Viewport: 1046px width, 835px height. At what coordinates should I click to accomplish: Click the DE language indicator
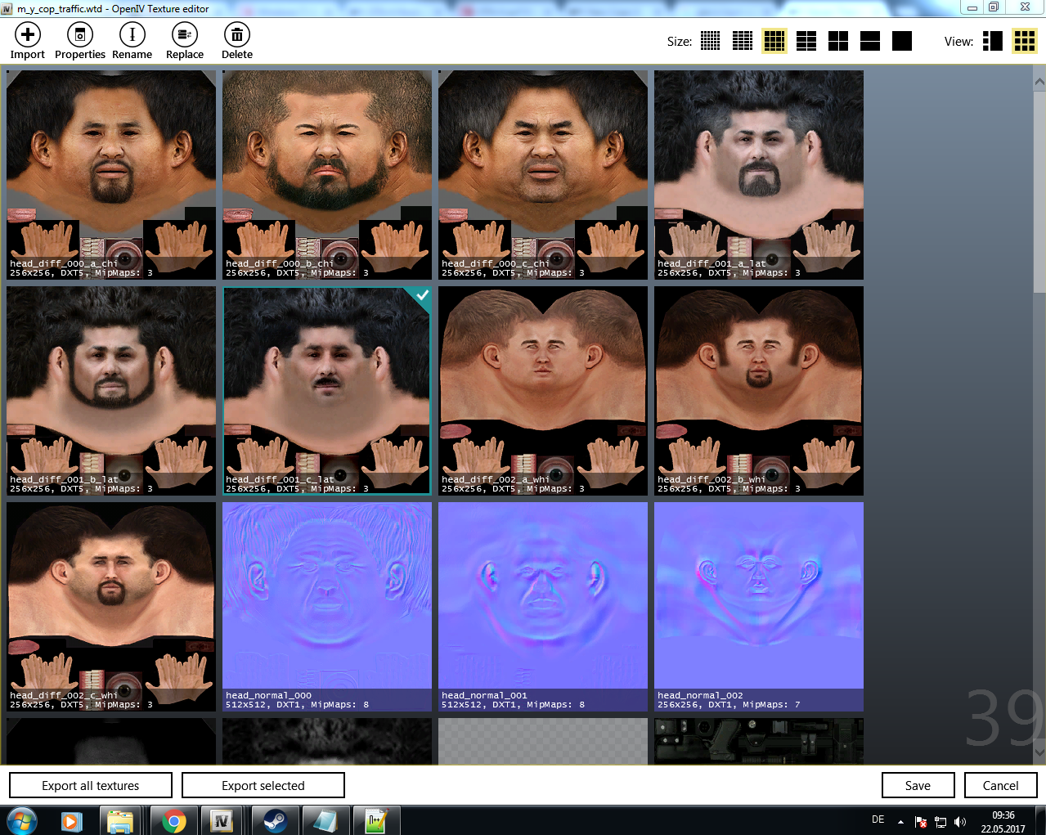click(x=878, y=819)
